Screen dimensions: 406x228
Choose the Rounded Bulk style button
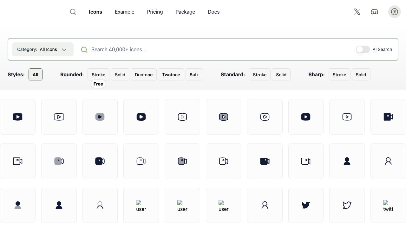tap(194, 75)
